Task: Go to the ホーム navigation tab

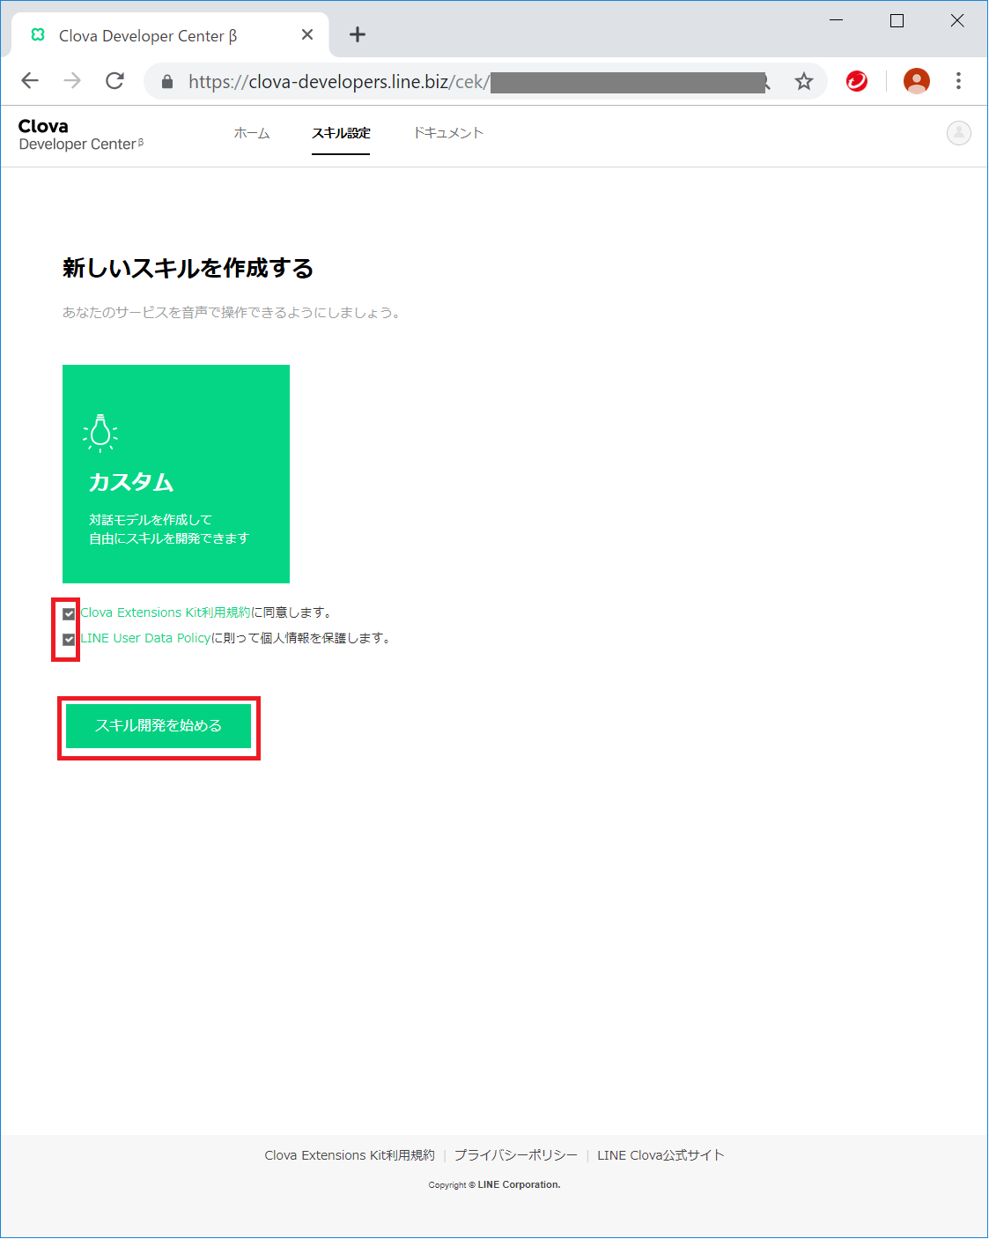Action: tap(251, 133)
